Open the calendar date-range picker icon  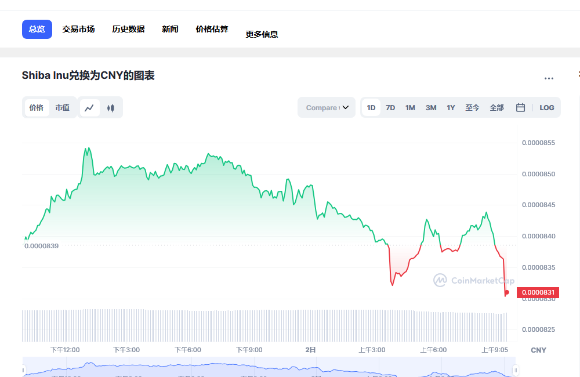click(520, 107)
